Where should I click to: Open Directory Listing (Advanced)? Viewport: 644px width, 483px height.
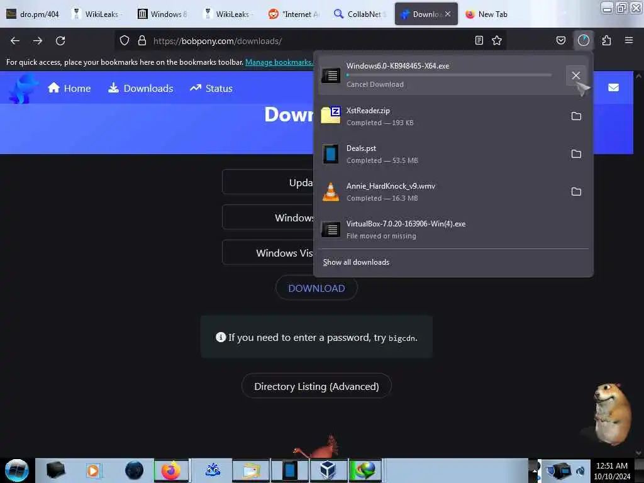316,386
